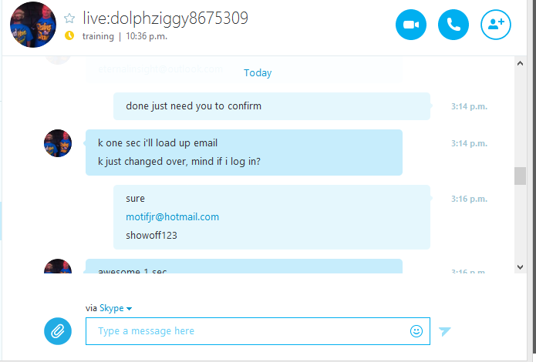Click the 'showoff123' message text
536x362 pixels.
click(151, 236)
